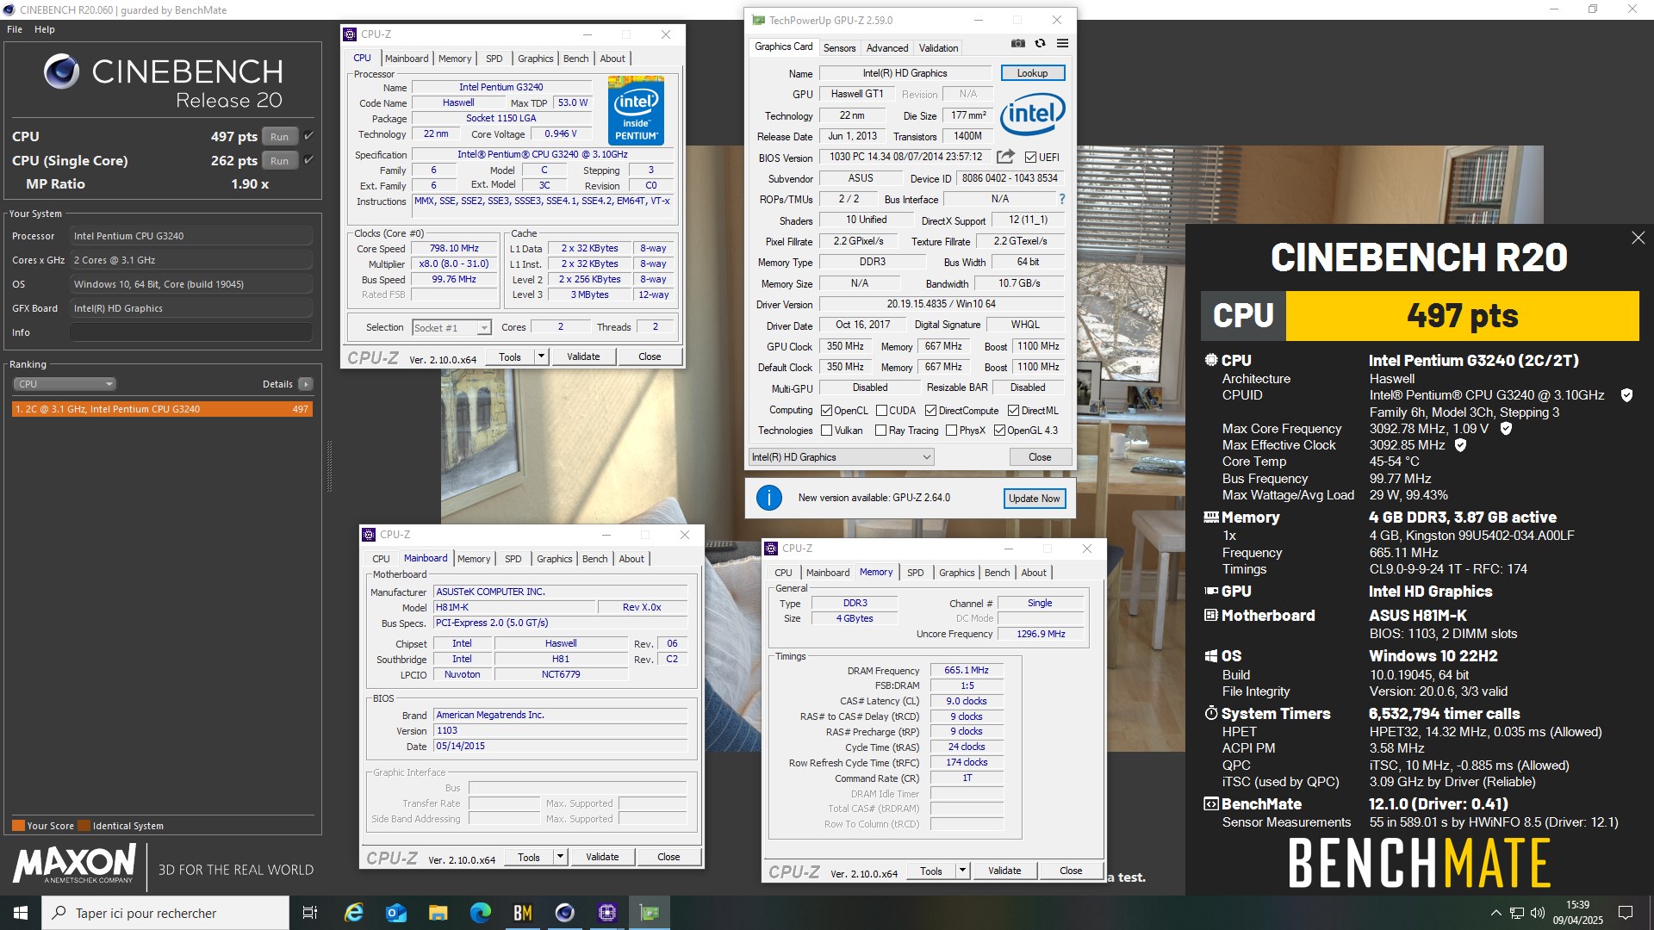
Task: Open File Explorer from taskbar
Action: 438,913
